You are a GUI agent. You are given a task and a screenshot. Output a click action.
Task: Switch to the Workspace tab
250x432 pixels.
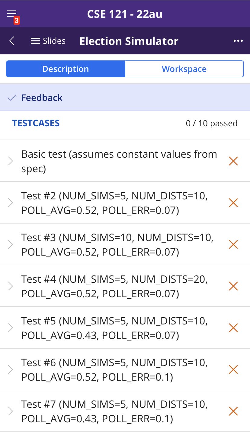[184, 69]
